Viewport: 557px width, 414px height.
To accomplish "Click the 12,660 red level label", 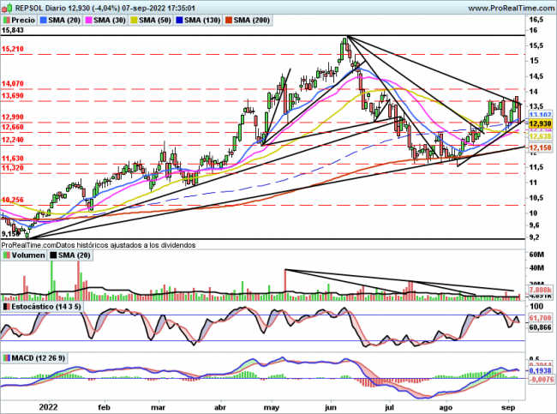I will 13,127.
